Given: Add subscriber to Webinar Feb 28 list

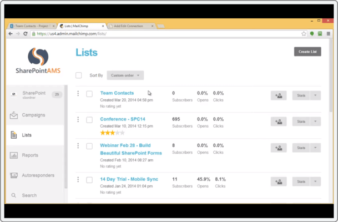Looking at the screenshot, I should coord(279,148).
